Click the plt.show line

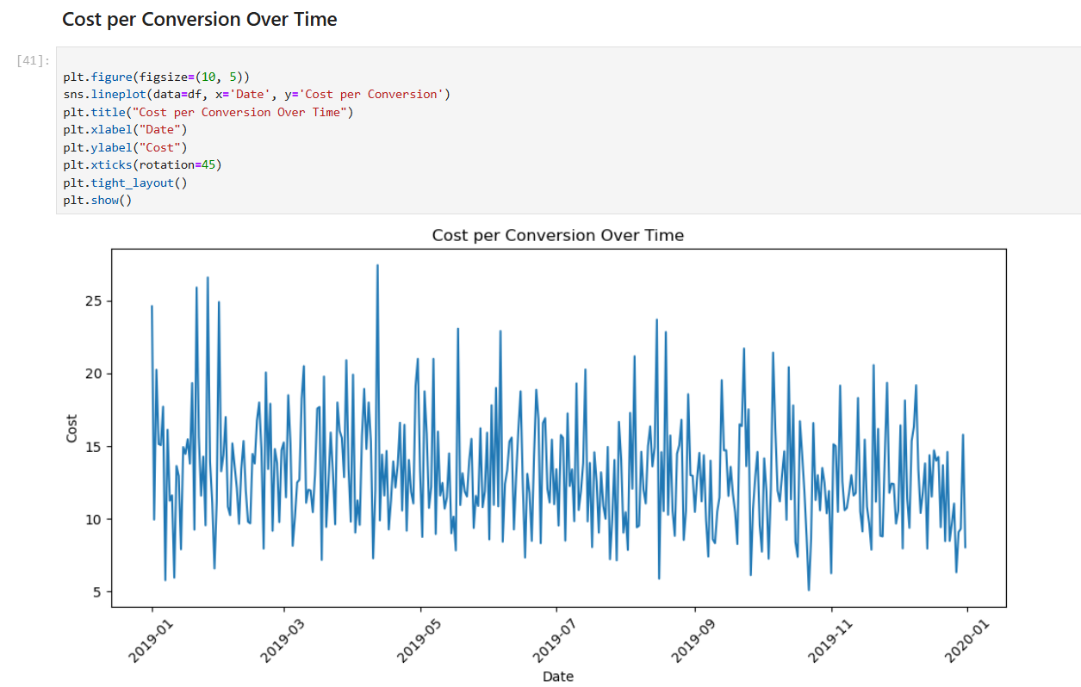tap(97, 200)
